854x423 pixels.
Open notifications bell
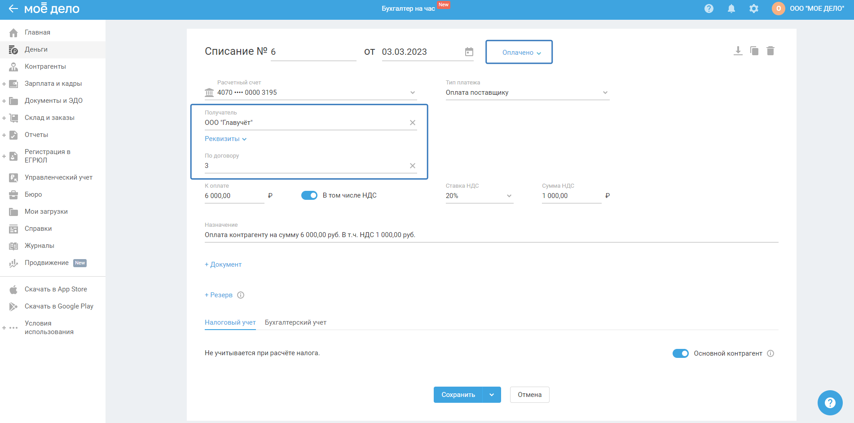[x=731, y=9]
